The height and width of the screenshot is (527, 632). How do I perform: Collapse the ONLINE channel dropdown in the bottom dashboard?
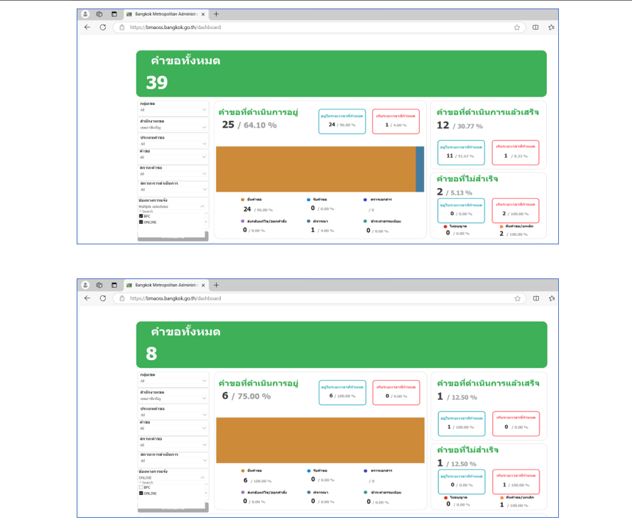pyautogui.click(x=202, y=478)
